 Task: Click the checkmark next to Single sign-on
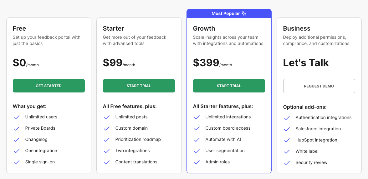(17, 162)
